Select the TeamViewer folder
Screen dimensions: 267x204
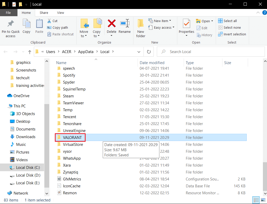tap(73, 103)
